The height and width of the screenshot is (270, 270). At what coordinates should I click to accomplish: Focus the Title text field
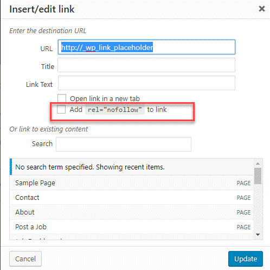click(x=146, y=65)
